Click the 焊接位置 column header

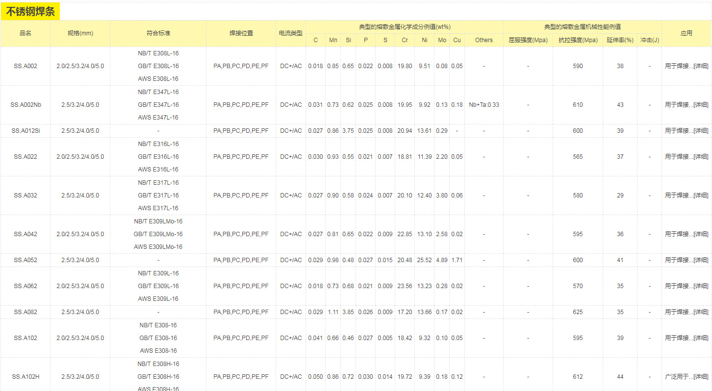point(241,33)
